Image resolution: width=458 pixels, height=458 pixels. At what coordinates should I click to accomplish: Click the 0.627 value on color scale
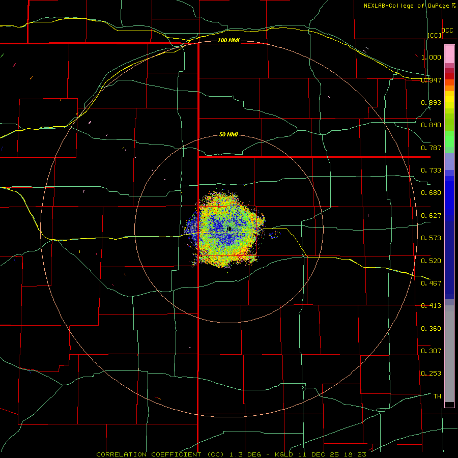coord(431,216)
